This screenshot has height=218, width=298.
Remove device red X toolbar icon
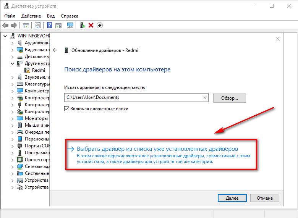(91, 25)
